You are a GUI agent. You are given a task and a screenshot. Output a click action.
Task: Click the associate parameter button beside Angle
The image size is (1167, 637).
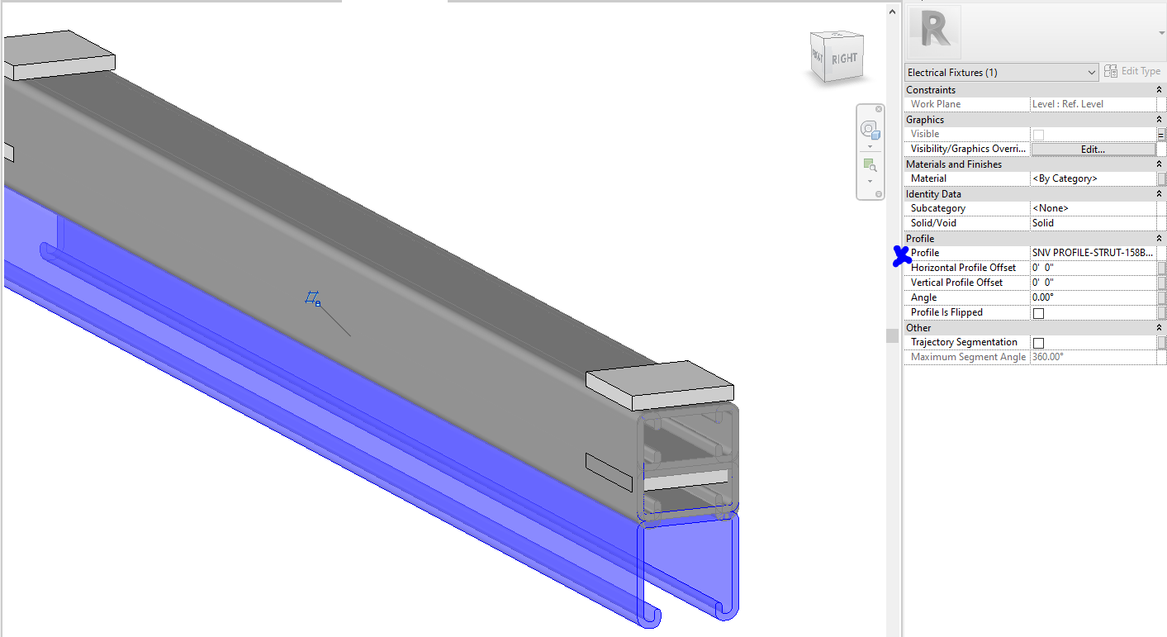(1163, 297)
